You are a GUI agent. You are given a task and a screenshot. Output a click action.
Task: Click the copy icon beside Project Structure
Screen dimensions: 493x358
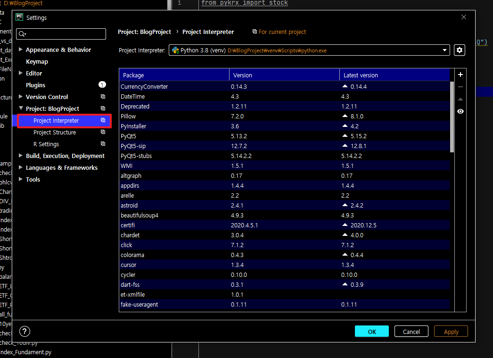tap(103, 132)
